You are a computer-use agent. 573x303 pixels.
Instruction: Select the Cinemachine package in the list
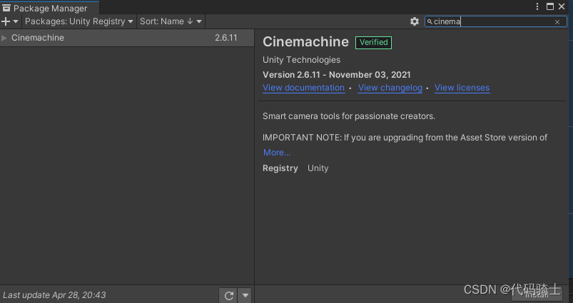[107, 38]
